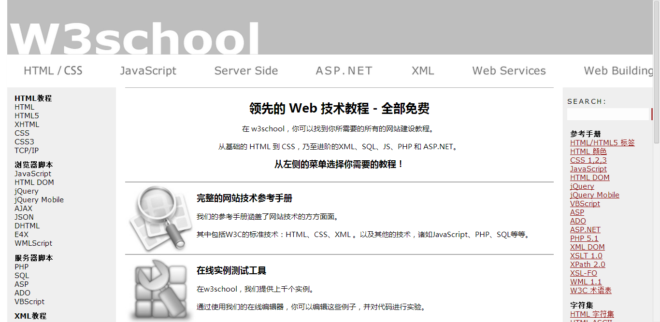Open JSON tutorial in left menu
The height and width of the screenshot is (322, 660).
(x=24, y=217)
